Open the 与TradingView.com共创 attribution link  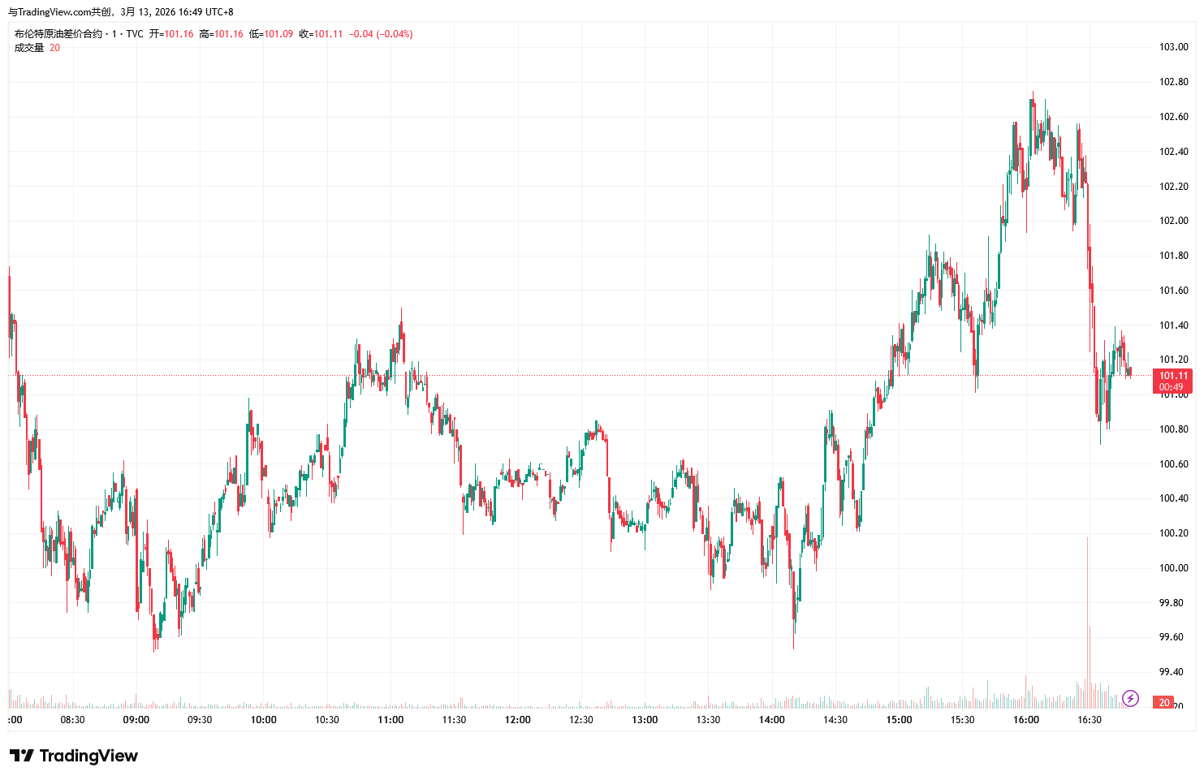click(60, 12)
